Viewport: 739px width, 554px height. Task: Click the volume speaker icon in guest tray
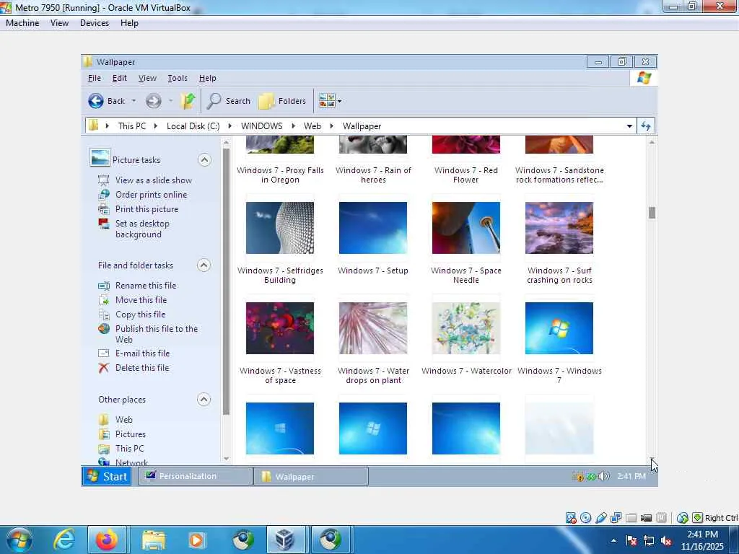tap(604, 476)
